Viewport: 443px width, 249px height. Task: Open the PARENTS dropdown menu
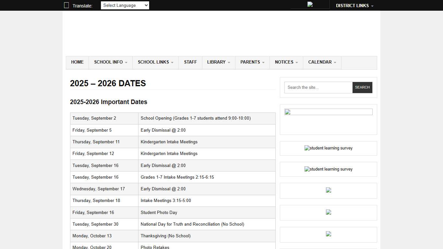[x=252, y=62]
